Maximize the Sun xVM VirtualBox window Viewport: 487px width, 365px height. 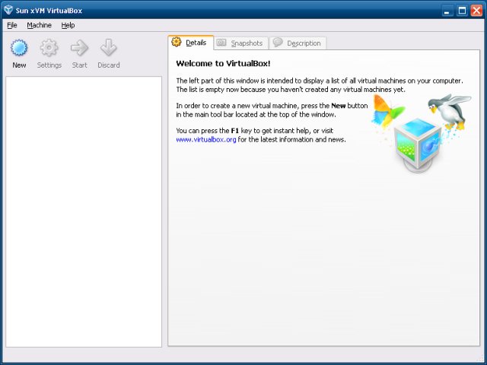pyautogui.click(x=462, y=11)
